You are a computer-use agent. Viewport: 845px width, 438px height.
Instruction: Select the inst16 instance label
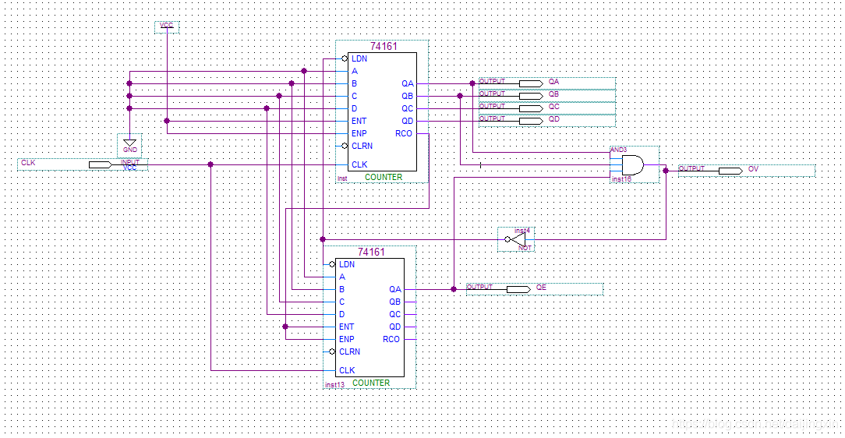(x=621, y=179)
